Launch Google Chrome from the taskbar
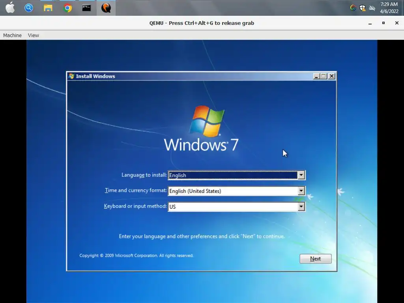The image size is (404, 303). (67, 8)
